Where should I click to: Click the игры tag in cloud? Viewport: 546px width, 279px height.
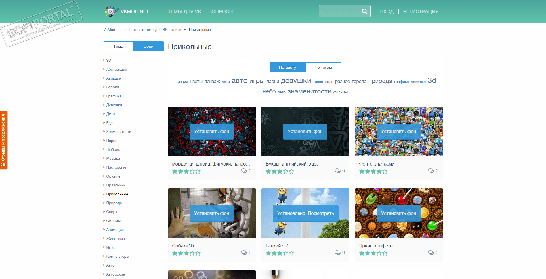point(257,81)
